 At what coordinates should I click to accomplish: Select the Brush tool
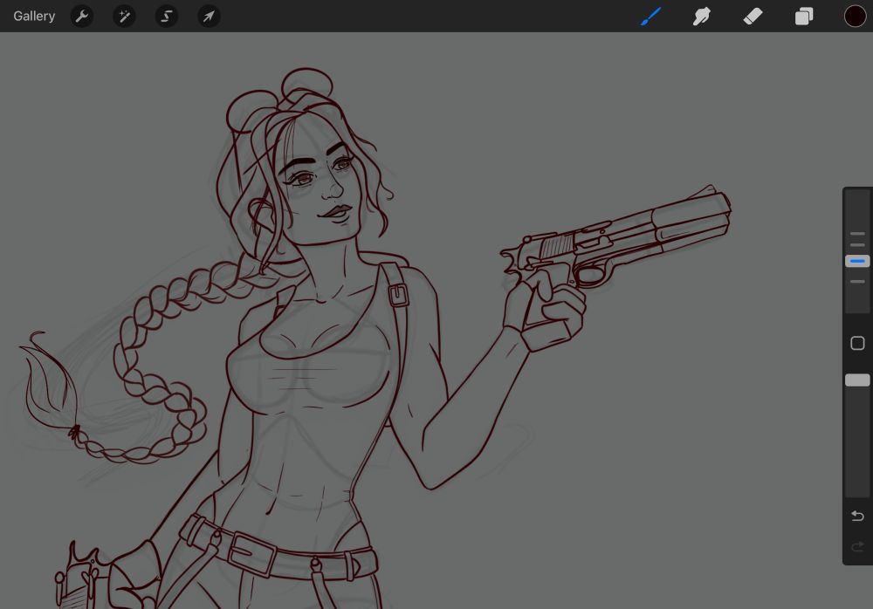650,17
